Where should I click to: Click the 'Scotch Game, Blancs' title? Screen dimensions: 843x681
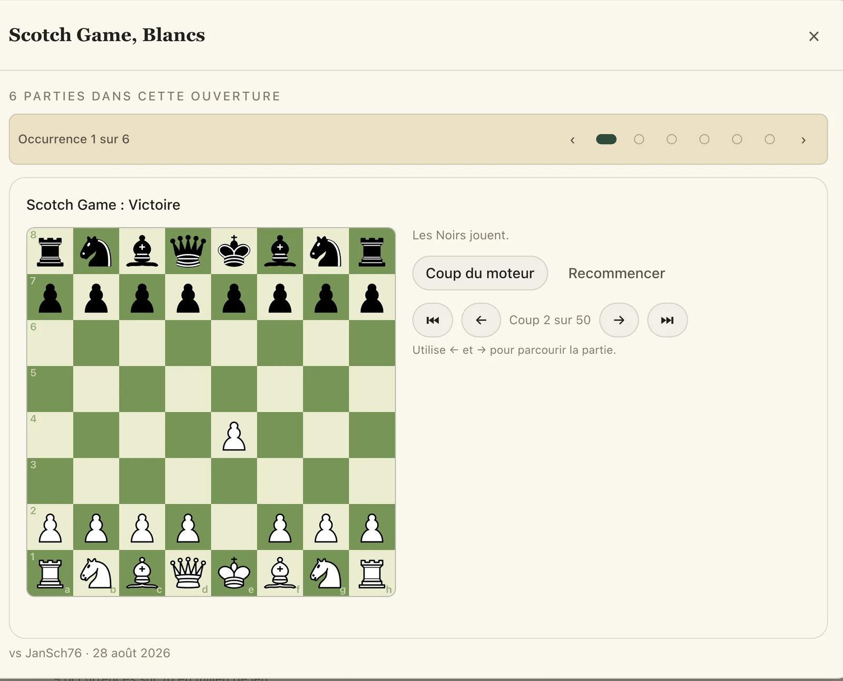(x=107, y=35)
